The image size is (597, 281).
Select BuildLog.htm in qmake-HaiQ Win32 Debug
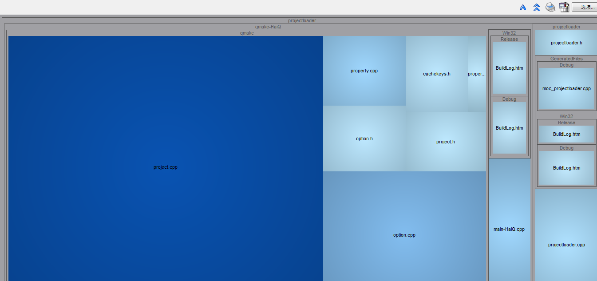509,128
